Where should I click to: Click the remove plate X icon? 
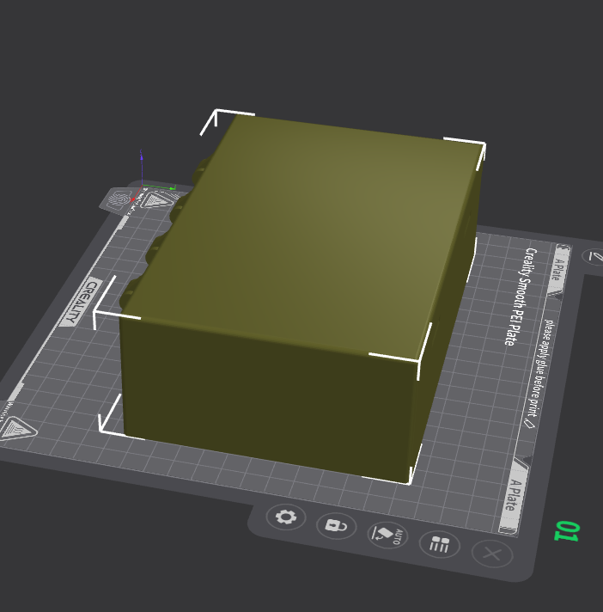(x=492, y=554)
